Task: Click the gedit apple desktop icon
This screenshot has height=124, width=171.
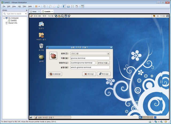Action: click(41, 58)
